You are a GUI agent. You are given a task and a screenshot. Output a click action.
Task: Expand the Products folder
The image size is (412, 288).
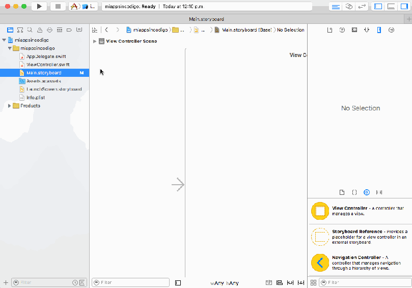point(10,106)
